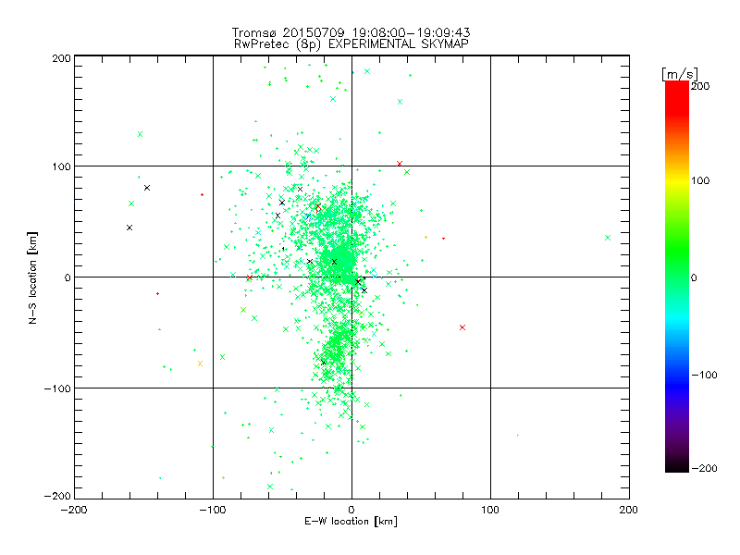The width and height of the screenshot is (740, 555).
Task: Click the green X marker at far east edge
Action: [x=608, y=238]
